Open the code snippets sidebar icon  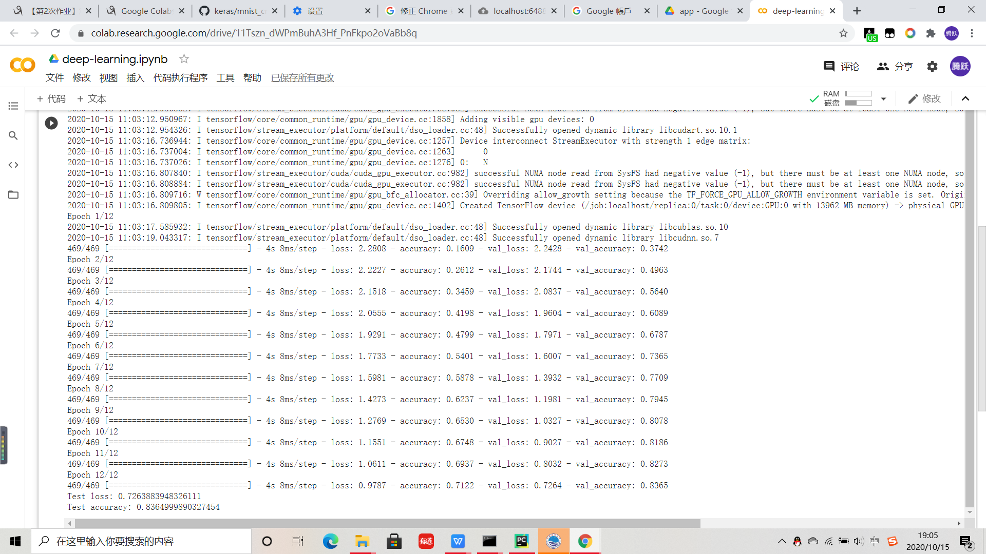tap(13, 165)
